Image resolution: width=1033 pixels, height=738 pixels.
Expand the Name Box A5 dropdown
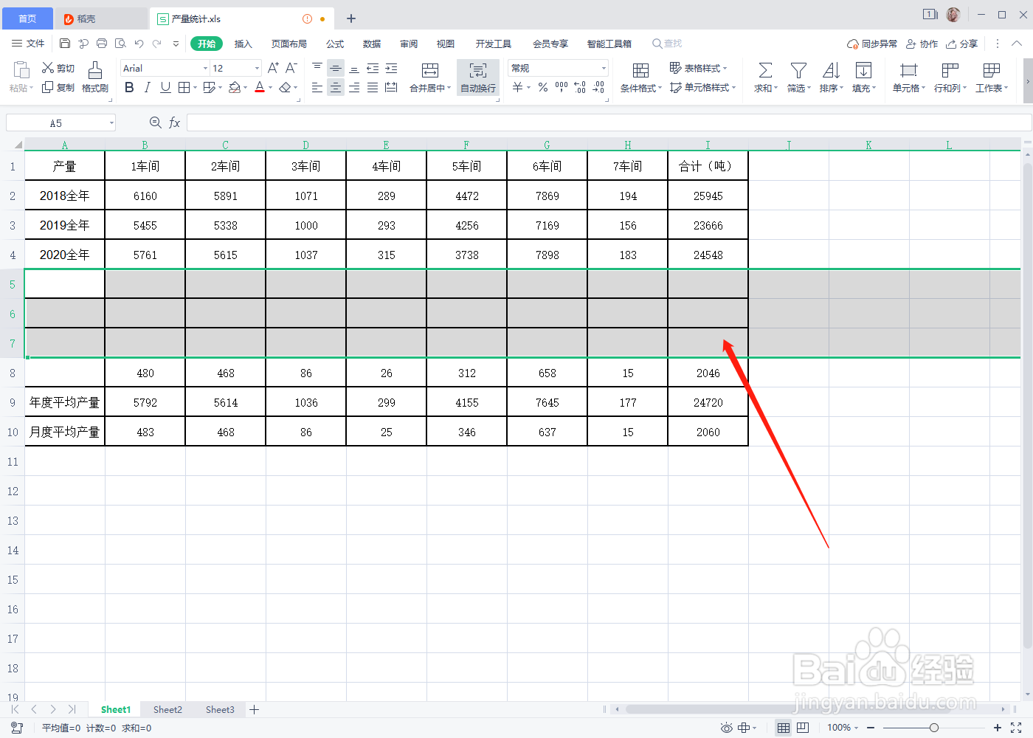pyautogui.click(x=111, y=123)
